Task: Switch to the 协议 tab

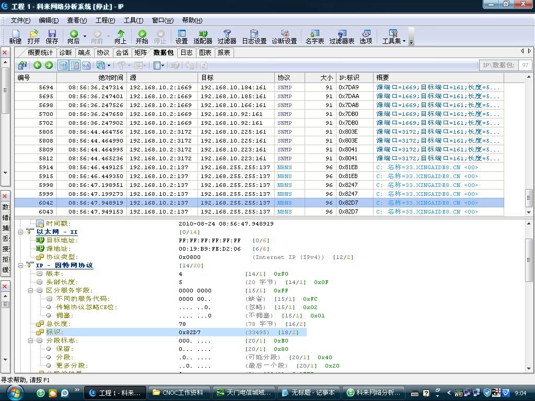Action: click(x=103, y=52)
